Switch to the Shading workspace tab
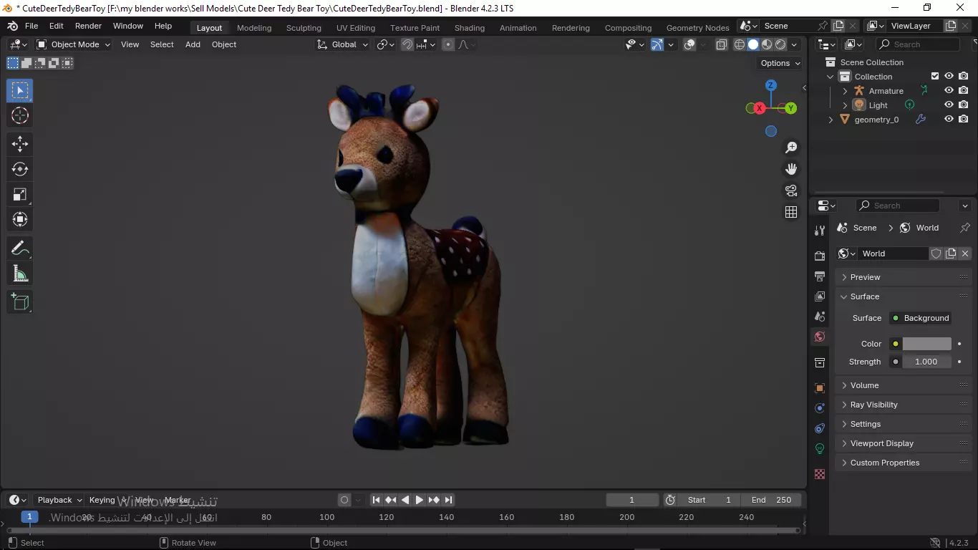The width and height of the screenshot is (978, 550). pos(470,28)
